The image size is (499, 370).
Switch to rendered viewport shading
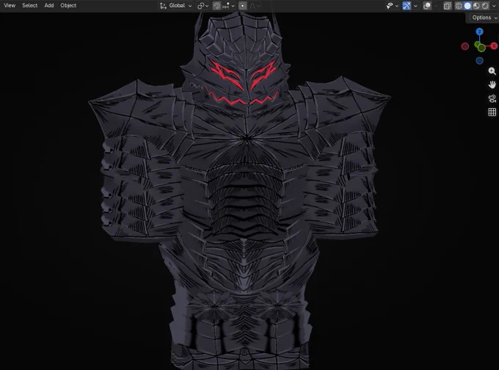484,6
